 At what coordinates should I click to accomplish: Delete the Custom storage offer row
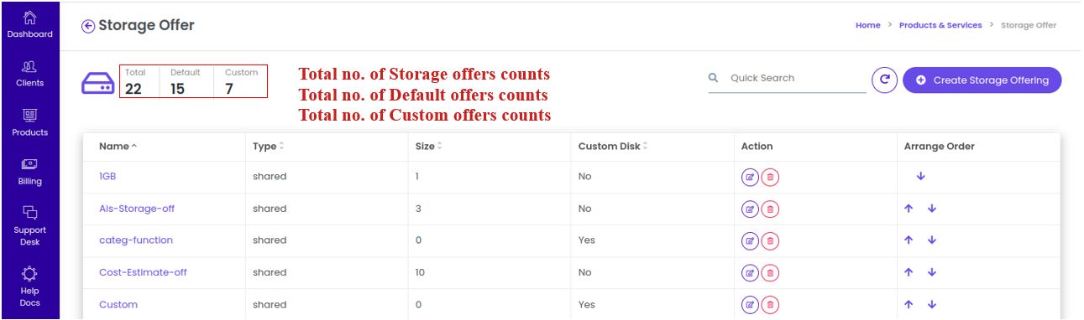[770, 305]
